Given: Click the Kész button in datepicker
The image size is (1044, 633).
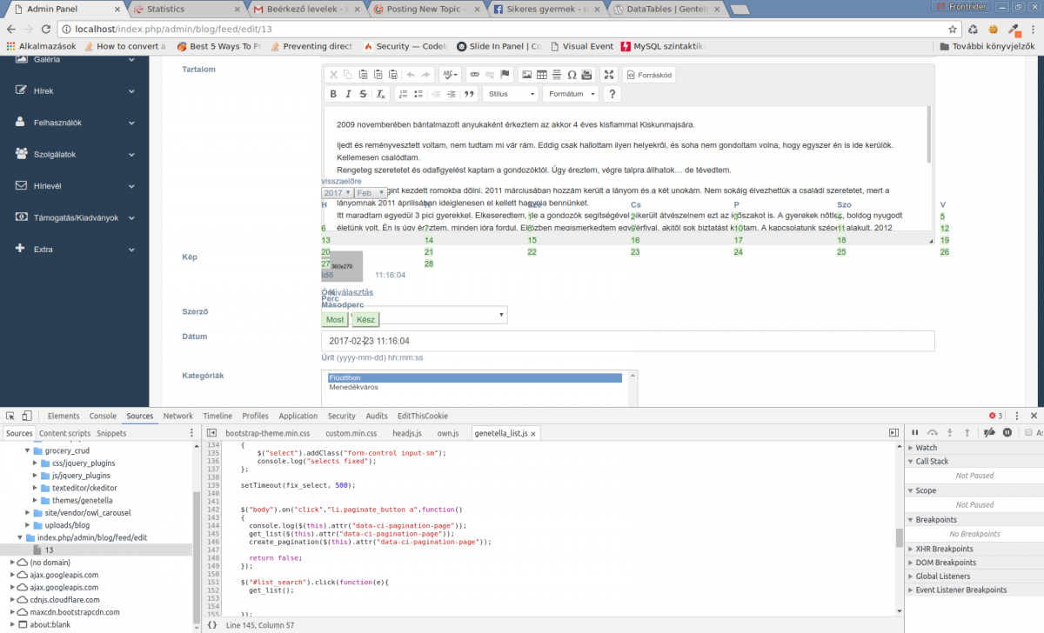Looking at the screenshot, I should tap(365, 320).
